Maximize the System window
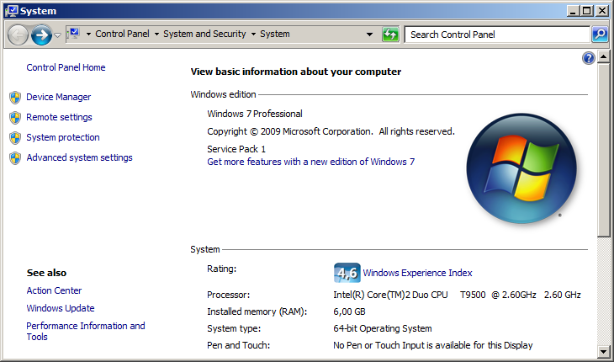The height and width of the screenshot is (362, 614). [587, 11]
